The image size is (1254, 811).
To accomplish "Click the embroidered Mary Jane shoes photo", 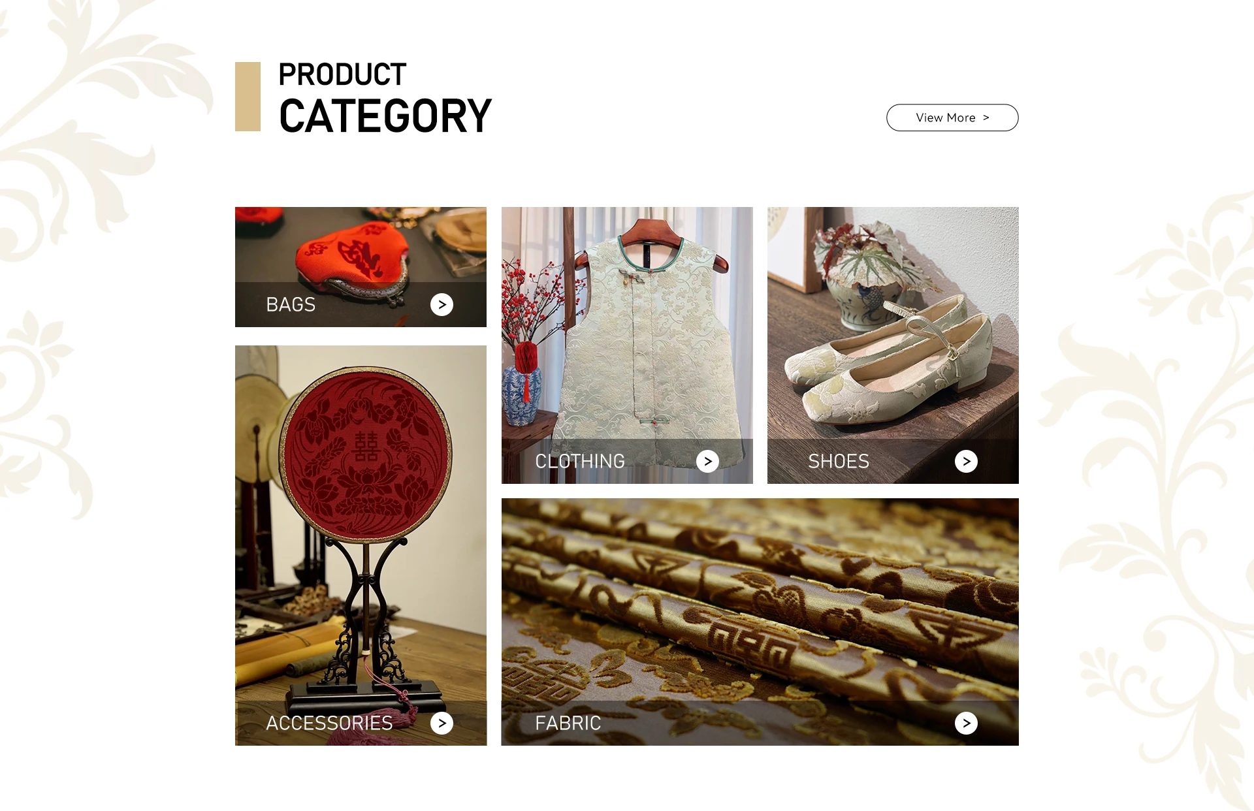I will 893,345.
